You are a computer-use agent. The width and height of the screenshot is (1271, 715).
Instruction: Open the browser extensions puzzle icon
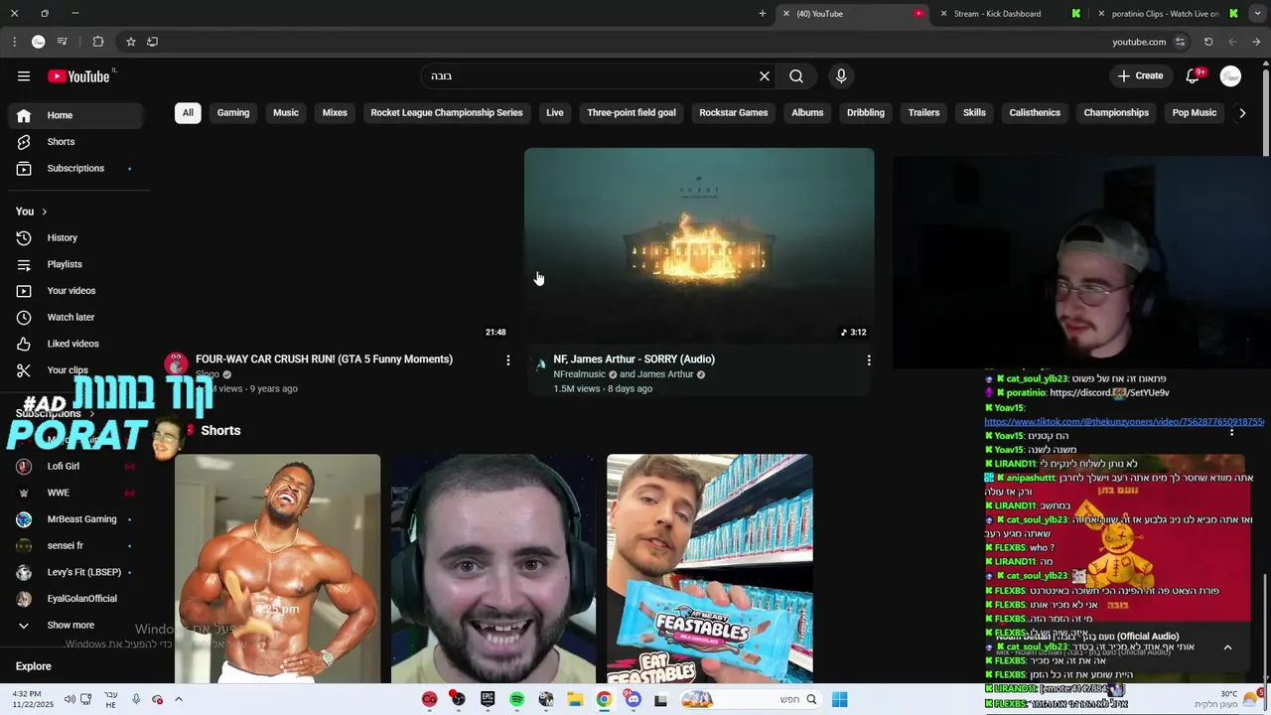click(98, 42)
